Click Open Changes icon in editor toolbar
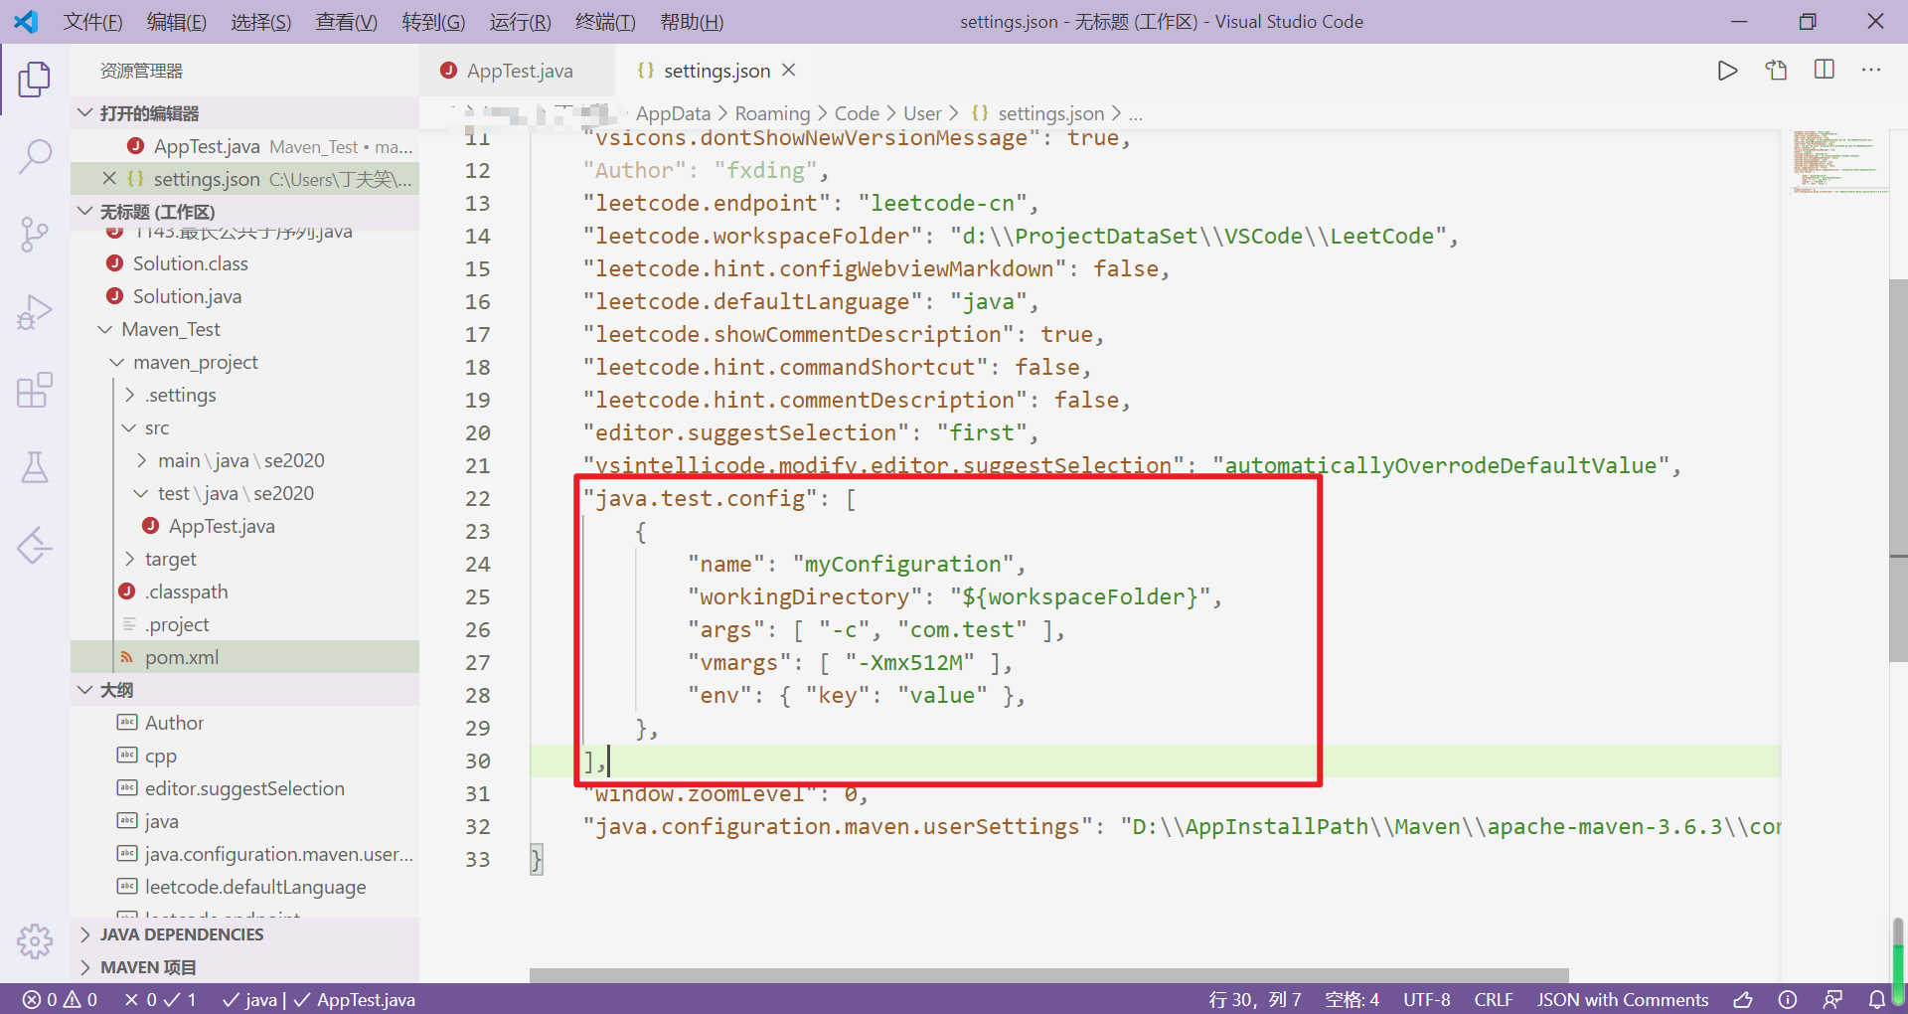The width and height of the screenshot is (1908, 1014). click(1776, 71)
